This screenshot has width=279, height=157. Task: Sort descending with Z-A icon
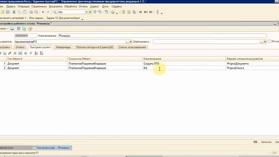click(x=41, y=53)
